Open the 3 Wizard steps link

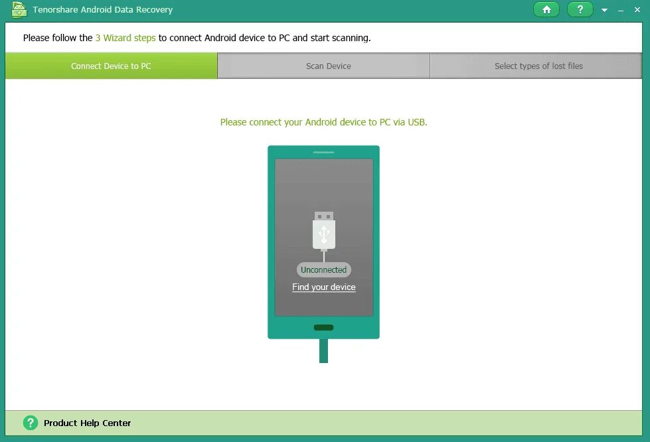tap(125, 38)
